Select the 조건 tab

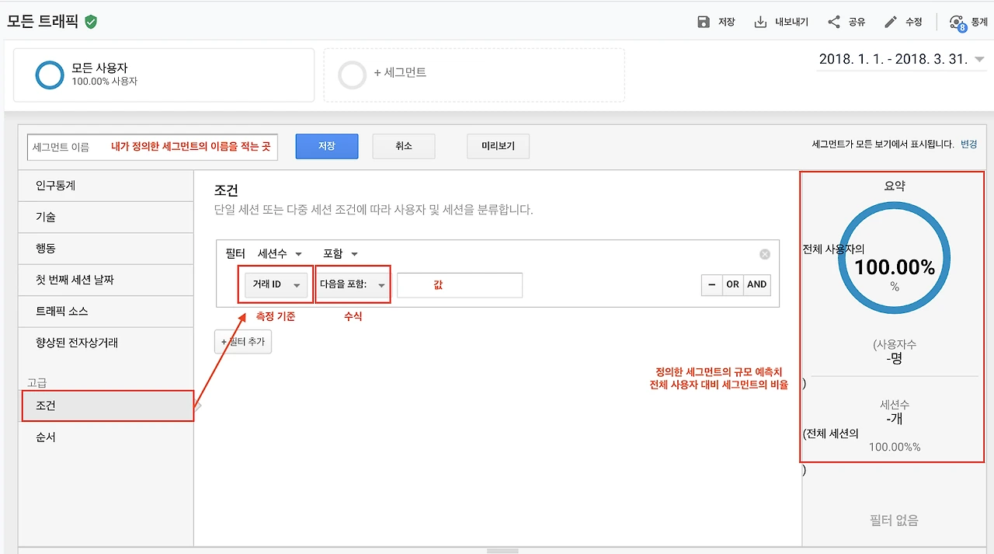click(x=108, y=406)
